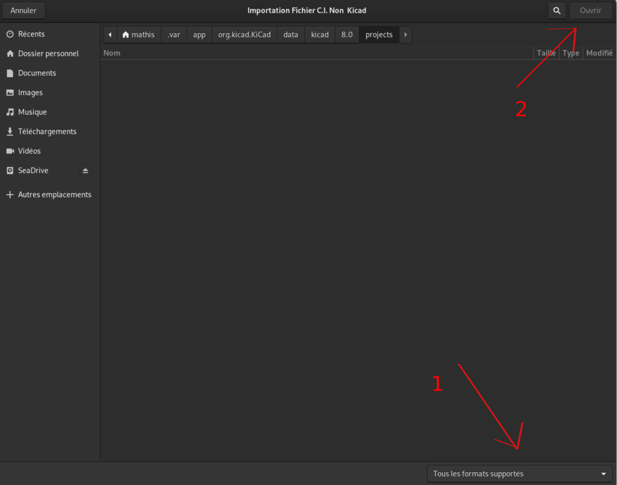This screenshot has width=617, height=485.
Task: Go to the data breadcrumb
Action: coord(291,35)
